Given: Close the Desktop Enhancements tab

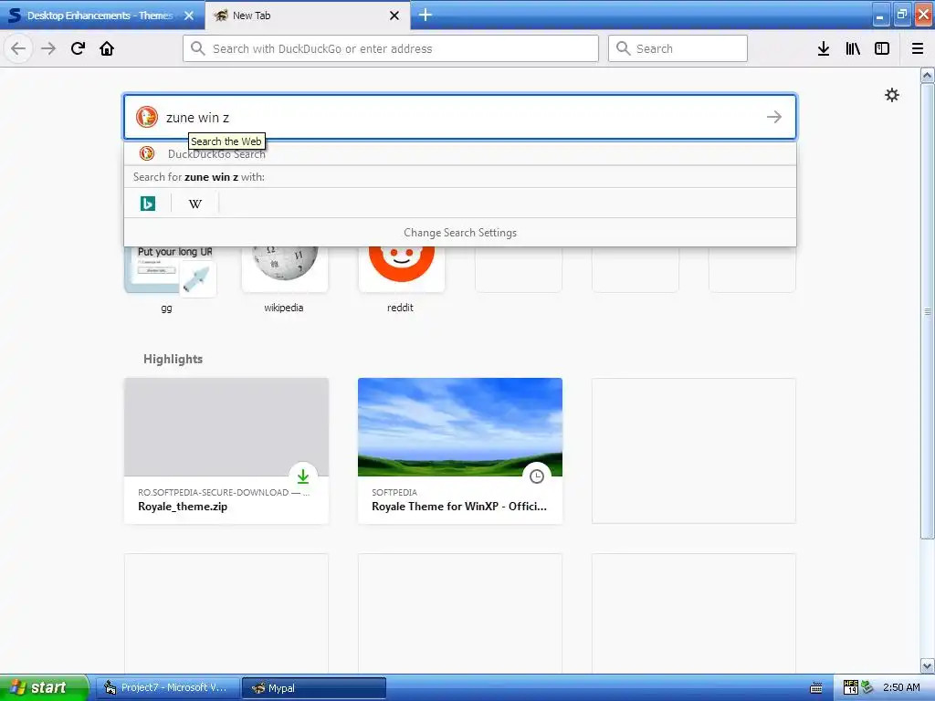Looking at the screenshot, I should (x=189, y=16).
